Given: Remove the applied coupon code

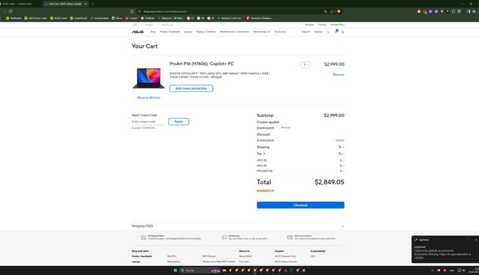Looking at the screenshot, I should tap(285, 127).
